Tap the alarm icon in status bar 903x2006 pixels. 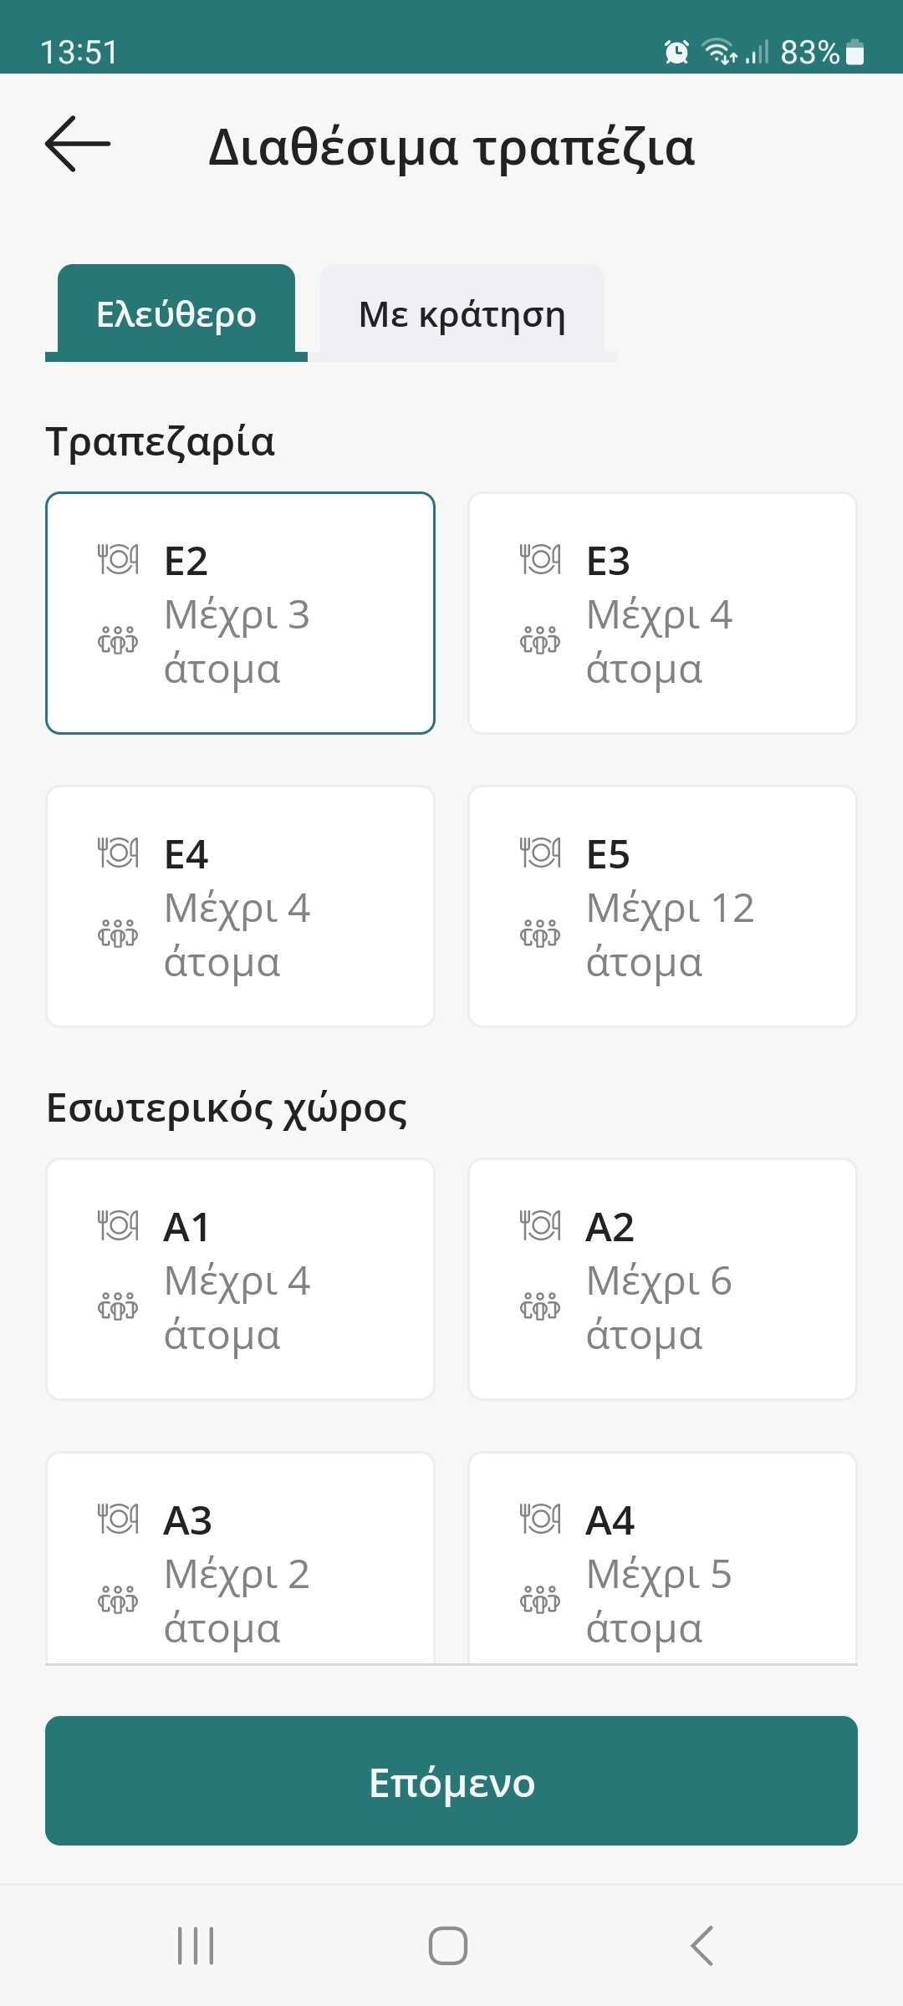(676, 52)
